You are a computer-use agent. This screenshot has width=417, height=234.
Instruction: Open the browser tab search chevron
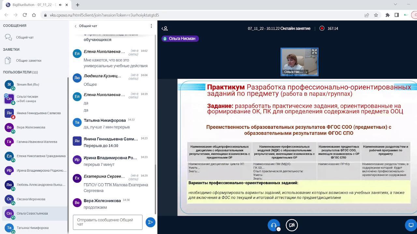pos(395,5)
